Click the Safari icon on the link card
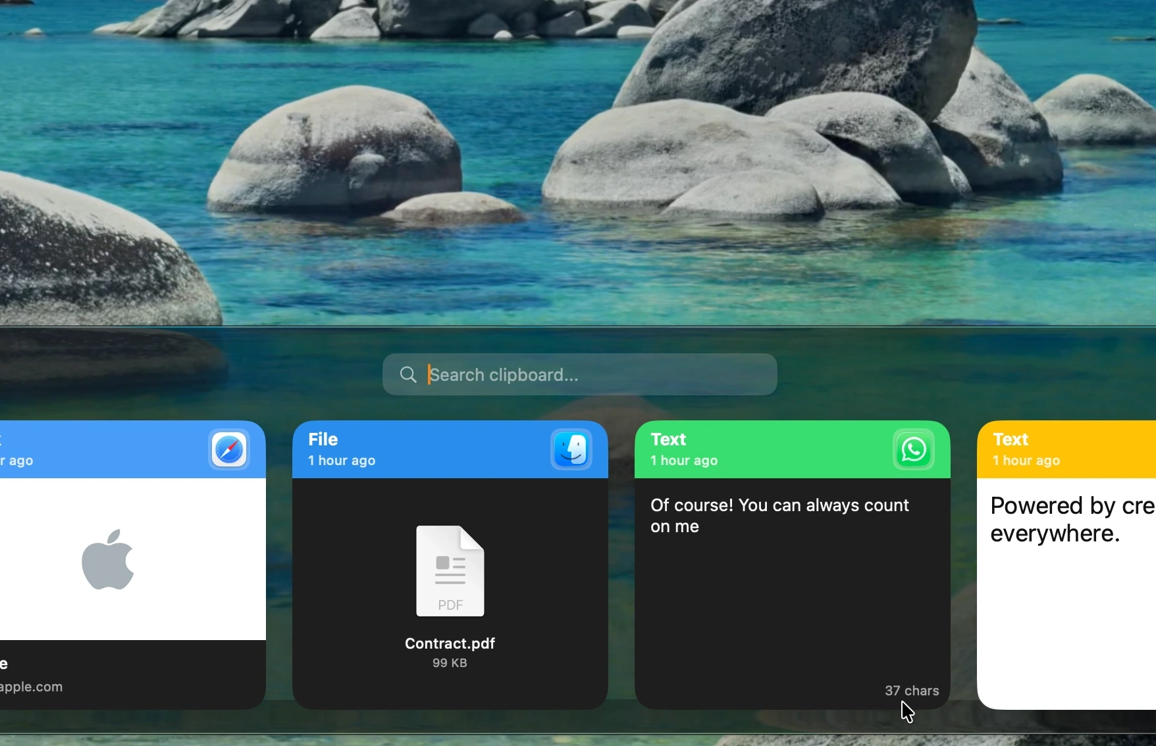The height and width of the screenshot is (746, 1156). (230, 450)
